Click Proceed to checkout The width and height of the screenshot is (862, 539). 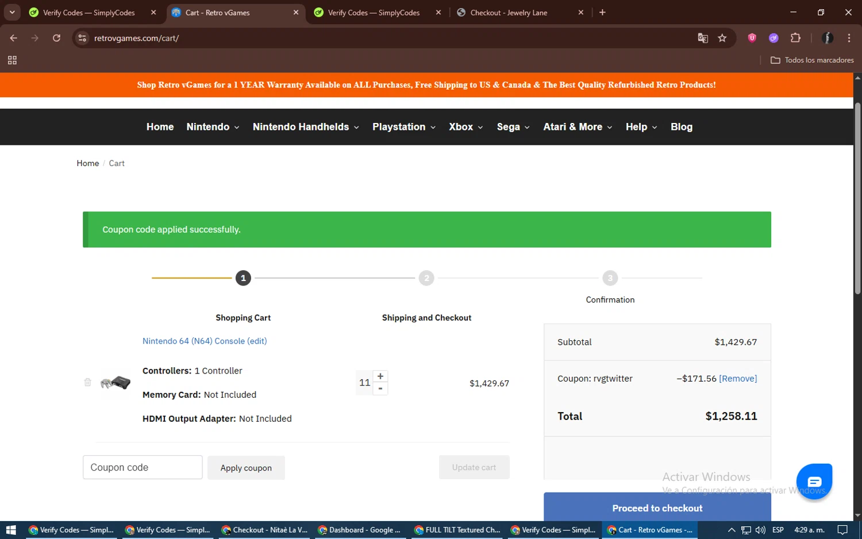pyautogui.click(x=657, y=507)
